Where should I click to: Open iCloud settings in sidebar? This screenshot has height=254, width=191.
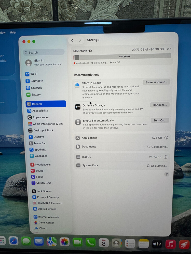click(x=40, y=228)
